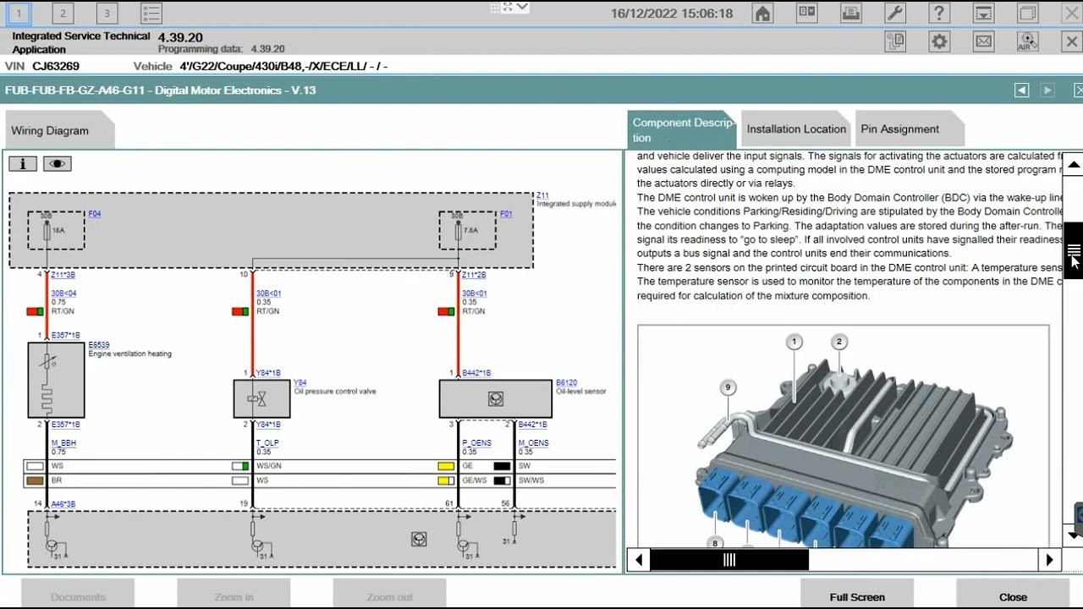Open the wrench maintenance tools icon
Viewport: 1083px width, 609px height.
coord(895,14)
